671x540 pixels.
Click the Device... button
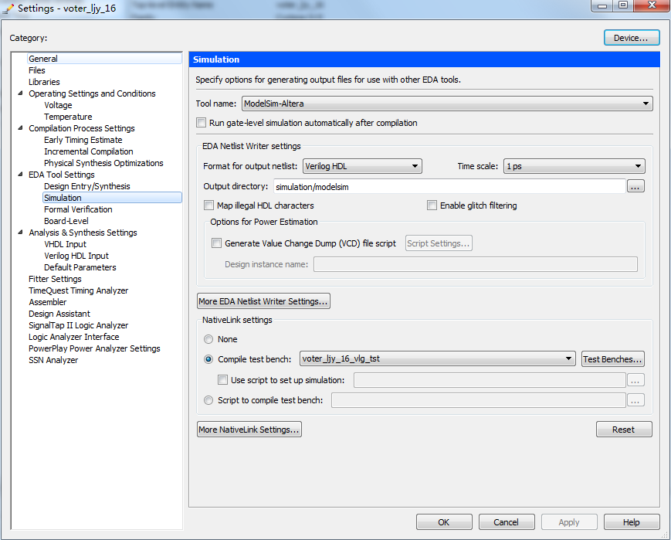632,38
